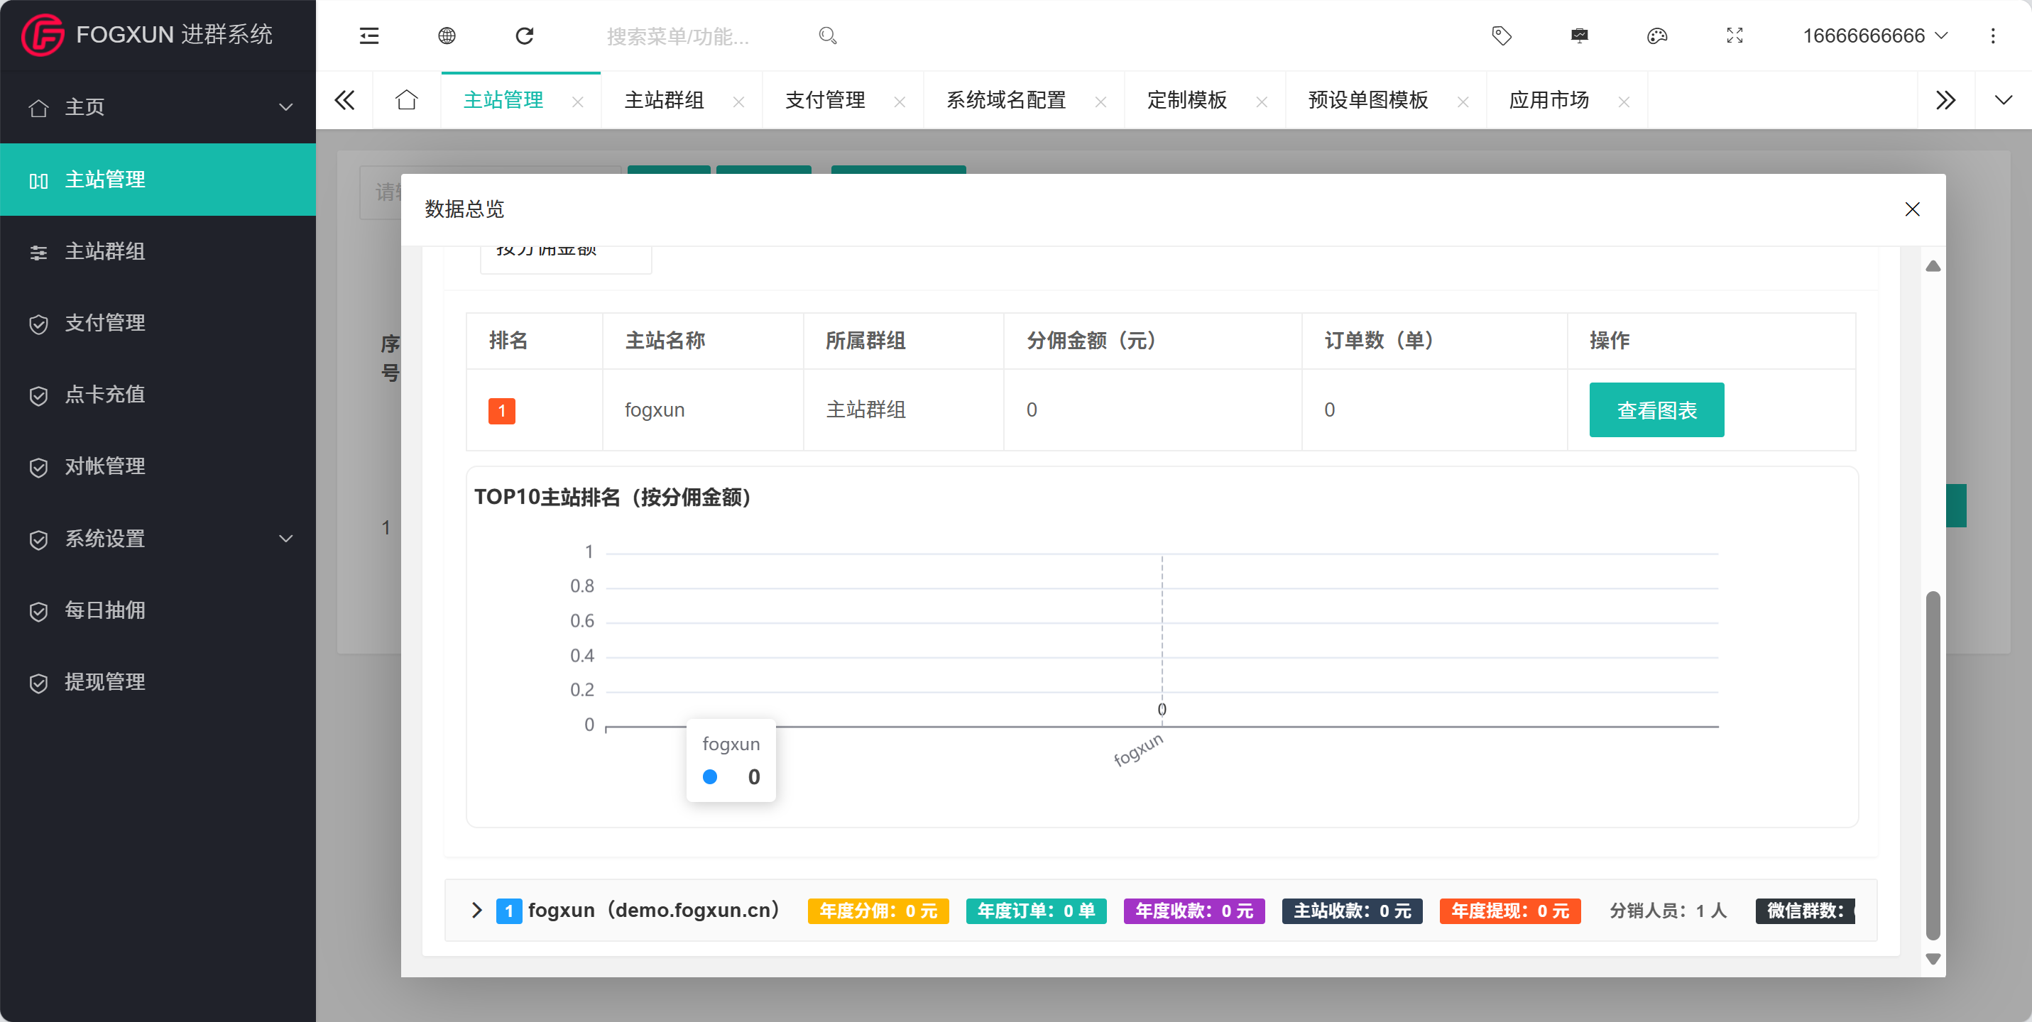2032x1022 pixels.
Task: Click dialog scrollbar down arrow
Action: (1933, 959)
